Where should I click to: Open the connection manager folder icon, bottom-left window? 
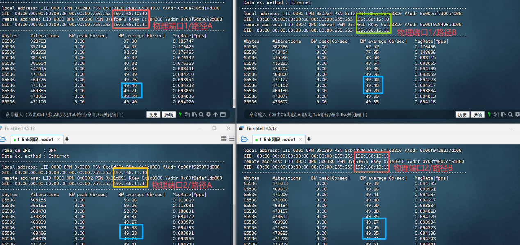3,139
